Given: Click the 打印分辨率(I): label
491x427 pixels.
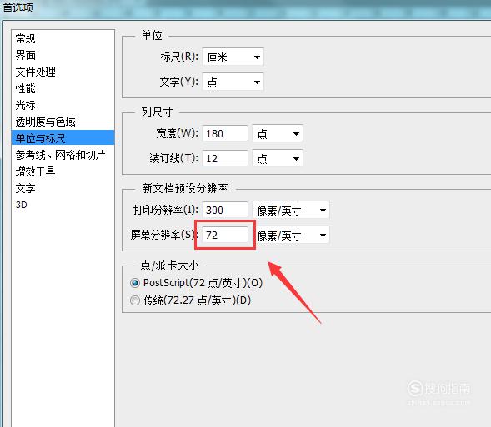Looking at the screenshot, I should pos(166,210).
